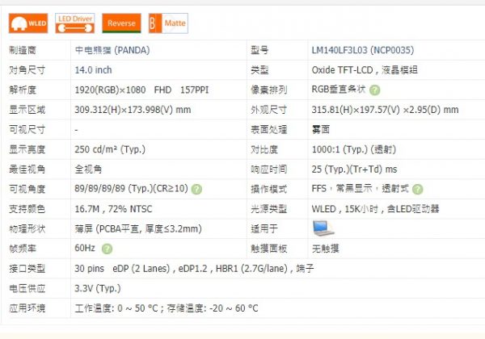Click the WLED backlight badge icon
This screenshot has height=339, width=485.
point(28,23)
